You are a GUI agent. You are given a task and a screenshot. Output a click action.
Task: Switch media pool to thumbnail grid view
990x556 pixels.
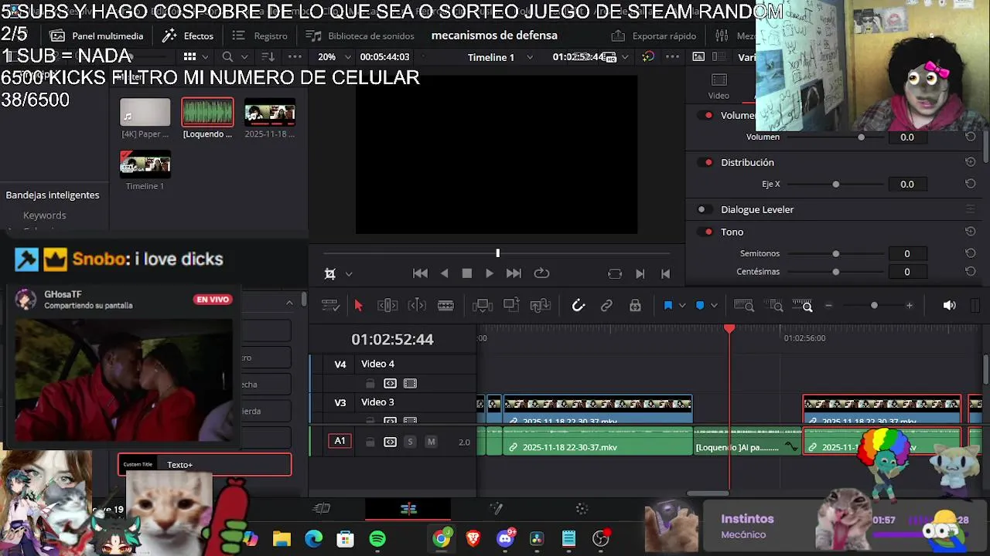(x=189, y=56)
